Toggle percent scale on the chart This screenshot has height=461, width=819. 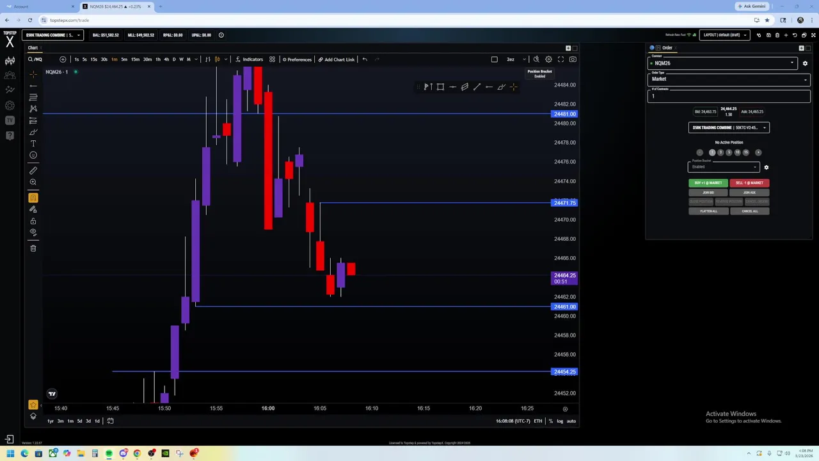click(x=550, y=421)
